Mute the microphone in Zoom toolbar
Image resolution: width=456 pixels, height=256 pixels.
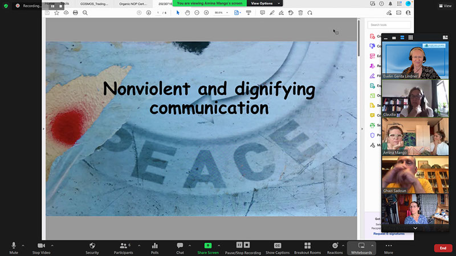(13, 248)
